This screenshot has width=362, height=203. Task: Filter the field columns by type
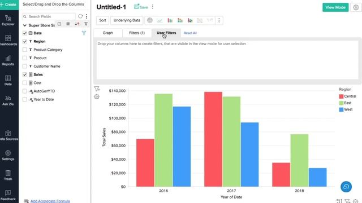[86, 24]
